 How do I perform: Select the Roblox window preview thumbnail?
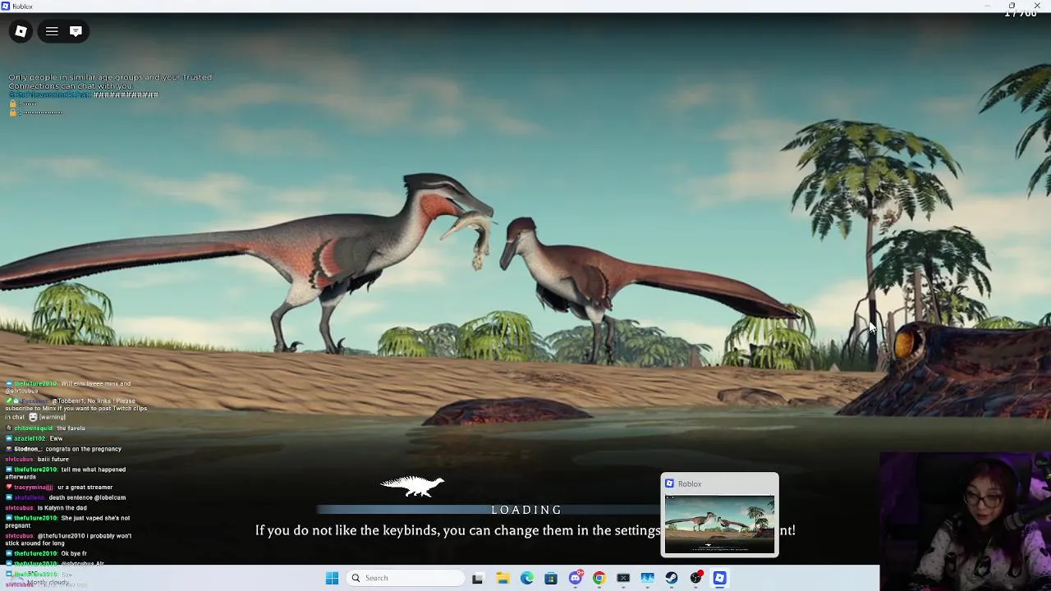point(719,524)
